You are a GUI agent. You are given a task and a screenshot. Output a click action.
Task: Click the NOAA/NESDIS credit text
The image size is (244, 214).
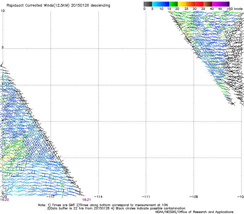(194, 212)
